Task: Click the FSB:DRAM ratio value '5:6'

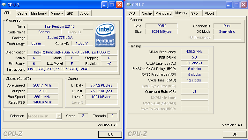Action: (195, 57)
